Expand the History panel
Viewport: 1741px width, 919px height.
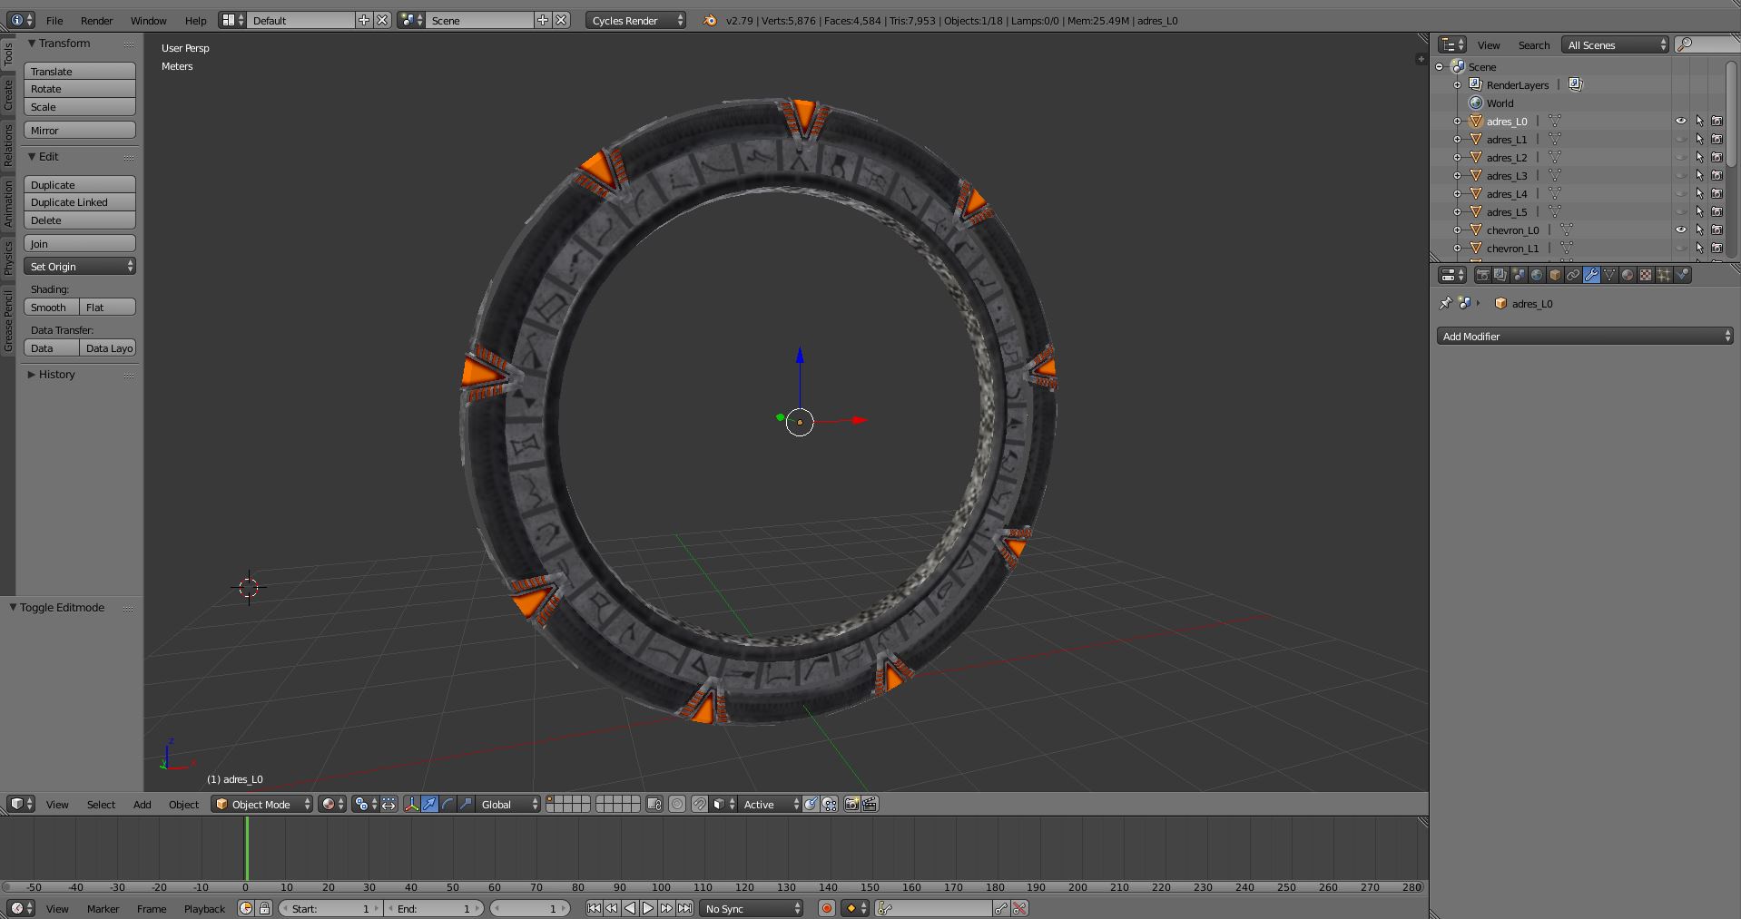32,374
